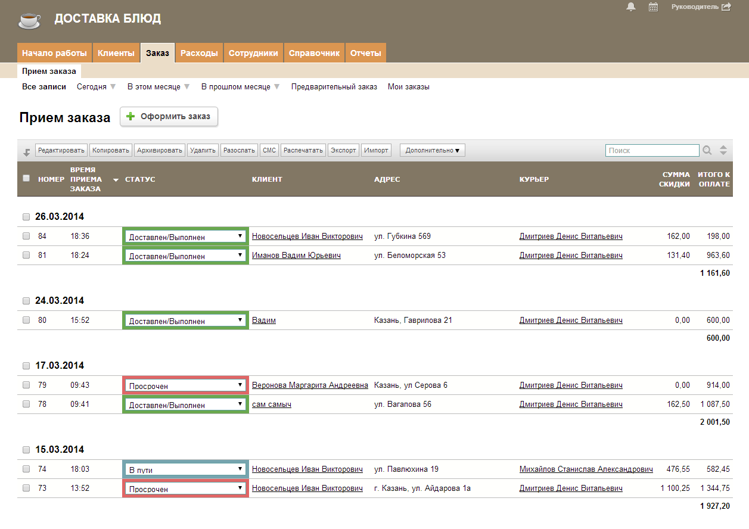This screenshot has height=529, width=749.
Task: Open the В пути status dropdown
Action: (x=185, y=469)
